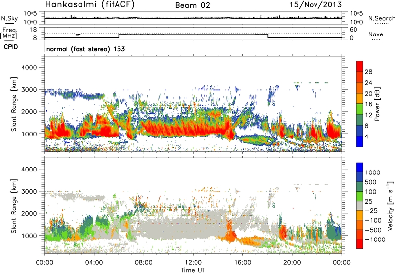Click the '16:00' time axis tick label
Image resolution: width=395 pixels, height=273 pixels.
242,263
